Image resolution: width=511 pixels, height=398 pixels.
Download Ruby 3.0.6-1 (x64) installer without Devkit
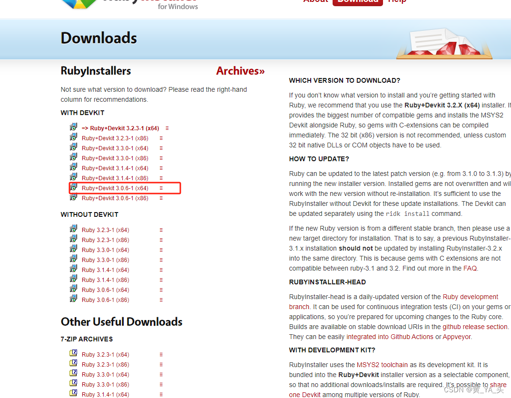click(105, 290)
